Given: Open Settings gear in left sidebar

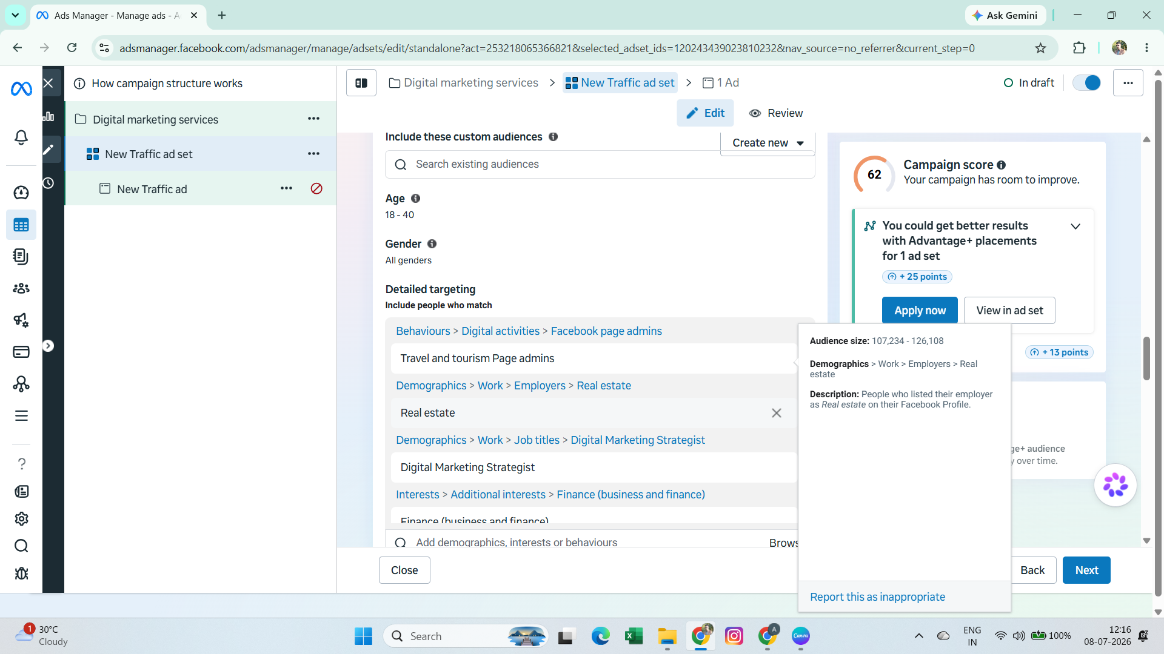Looking at the screenshot, I should pos(21,519).
